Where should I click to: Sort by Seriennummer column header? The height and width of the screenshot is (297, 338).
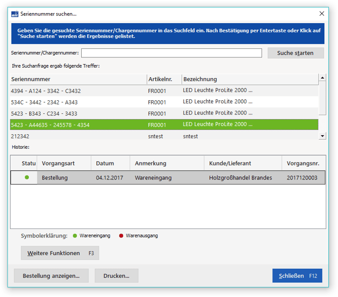79,79
